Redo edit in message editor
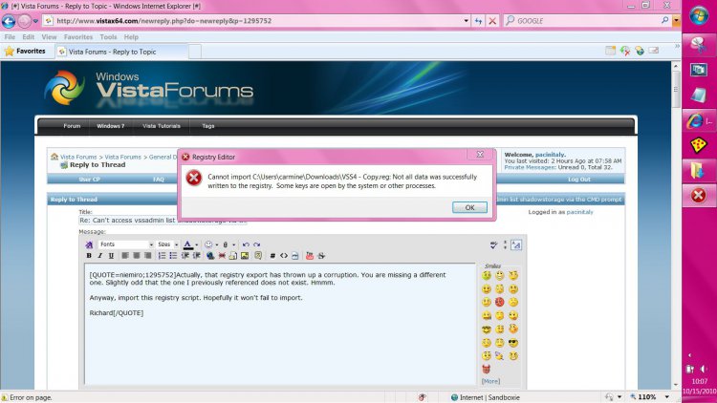This screenshot has height=403, width=717. (x=257, y=244)
